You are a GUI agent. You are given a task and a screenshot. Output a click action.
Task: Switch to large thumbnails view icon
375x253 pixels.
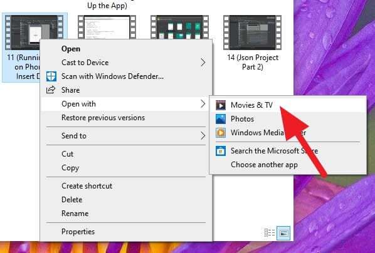coord(283,233)
